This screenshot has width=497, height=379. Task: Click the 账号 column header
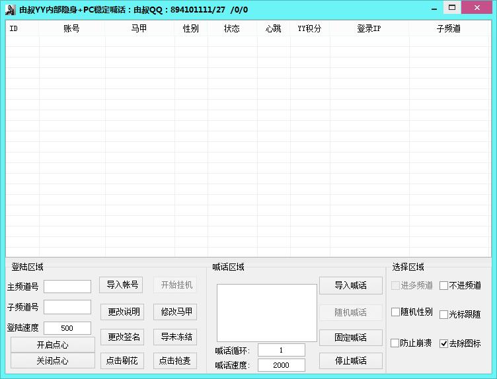click(72, 29)
